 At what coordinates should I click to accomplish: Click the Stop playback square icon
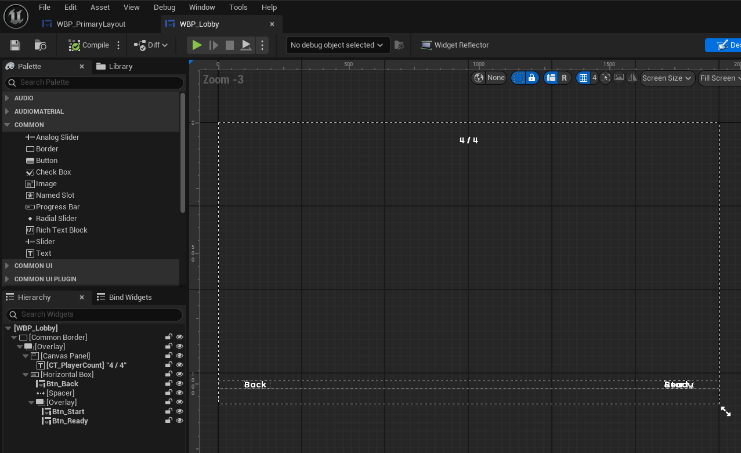230,45
